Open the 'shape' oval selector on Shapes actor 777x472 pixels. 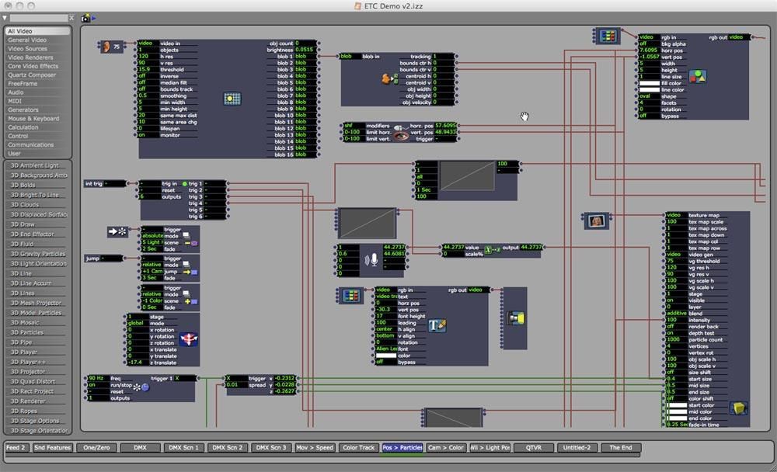647,96
